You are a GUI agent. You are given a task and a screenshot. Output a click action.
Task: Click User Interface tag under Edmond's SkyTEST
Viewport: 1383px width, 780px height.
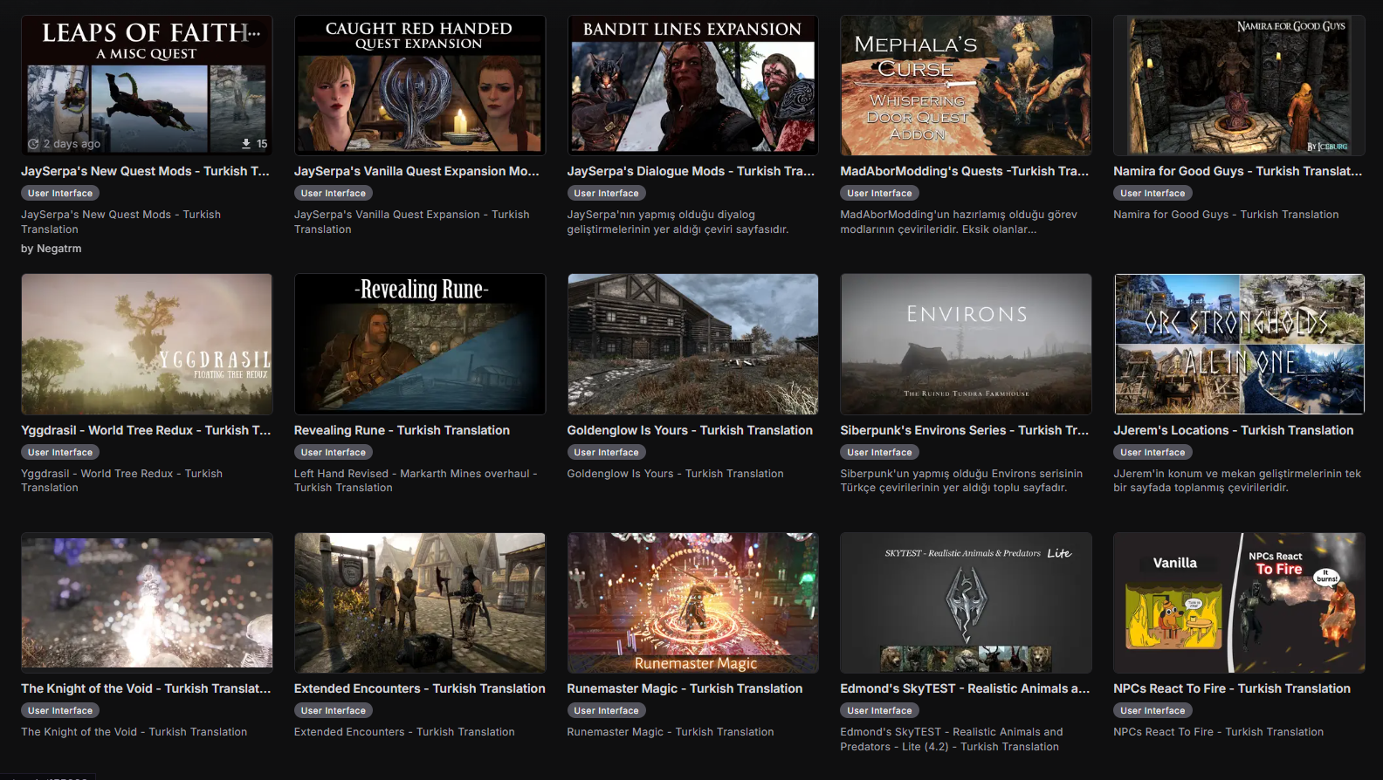[879, 710]
